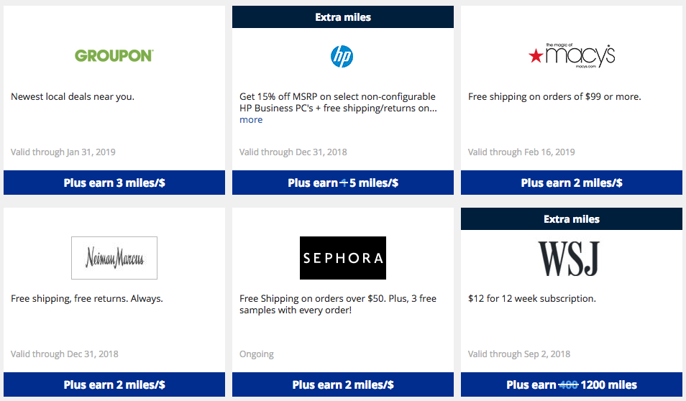
Task: Click the HP logo icon
Action: (x=342, y=56)
